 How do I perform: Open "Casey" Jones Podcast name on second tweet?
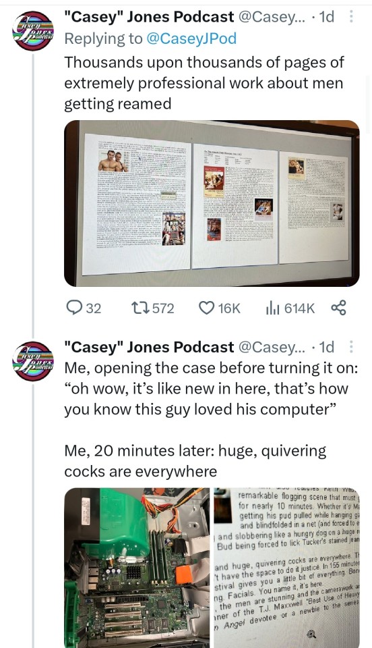(x=149, y=346)
